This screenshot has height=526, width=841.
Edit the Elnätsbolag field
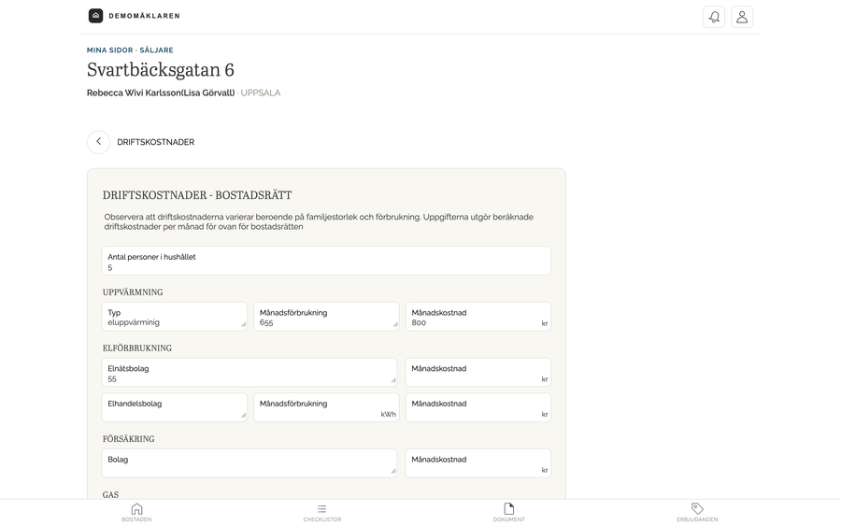[249, 372]
